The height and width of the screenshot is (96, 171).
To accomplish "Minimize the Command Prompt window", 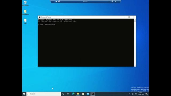I will (125, 17).
